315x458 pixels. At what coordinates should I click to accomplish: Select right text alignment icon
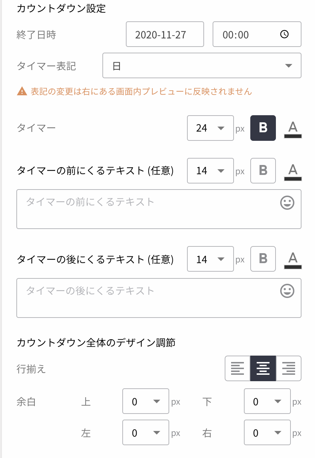(x=289, y=368)
